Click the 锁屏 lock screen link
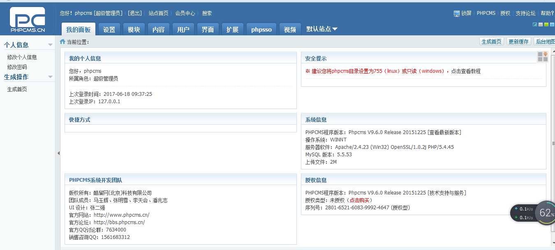 (x=466, y=13)
